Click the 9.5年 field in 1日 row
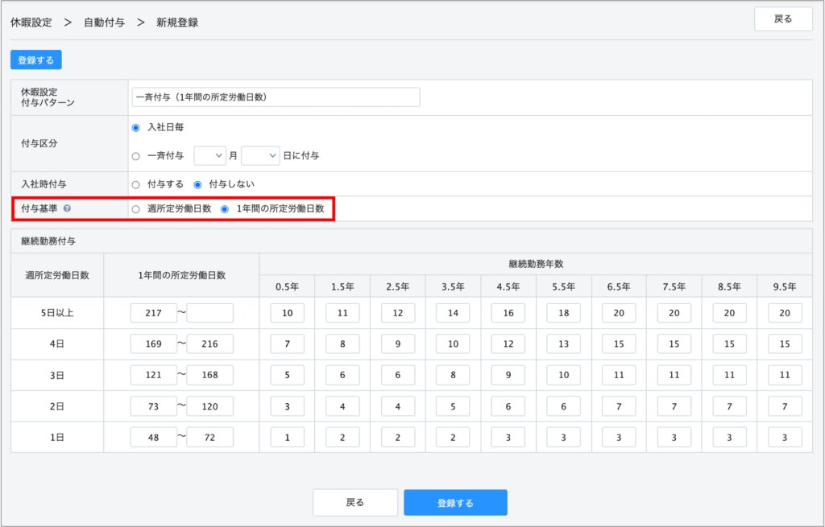The image size is (825, 527). click(784, 437)
